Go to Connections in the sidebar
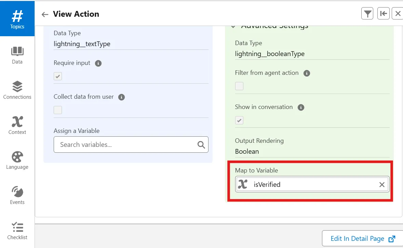403x248 pixels. [x=17, y=90]
